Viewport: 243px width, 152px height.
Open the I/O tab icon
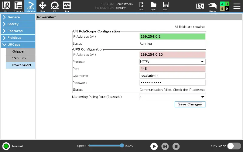pyautogui.click(x=55, y=6)
